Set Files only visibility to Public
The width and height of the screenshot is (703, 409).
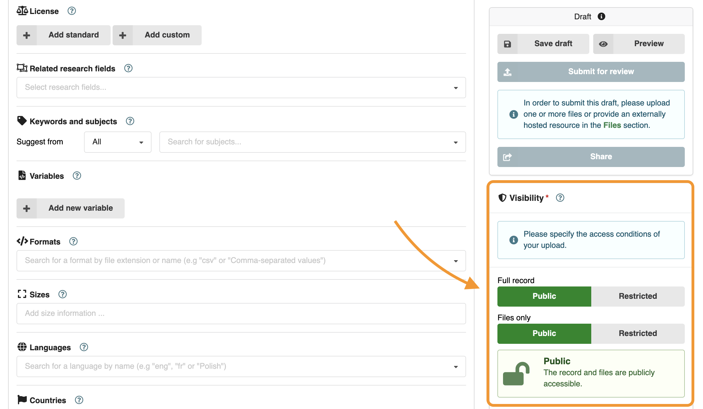[x=544, y=333]
